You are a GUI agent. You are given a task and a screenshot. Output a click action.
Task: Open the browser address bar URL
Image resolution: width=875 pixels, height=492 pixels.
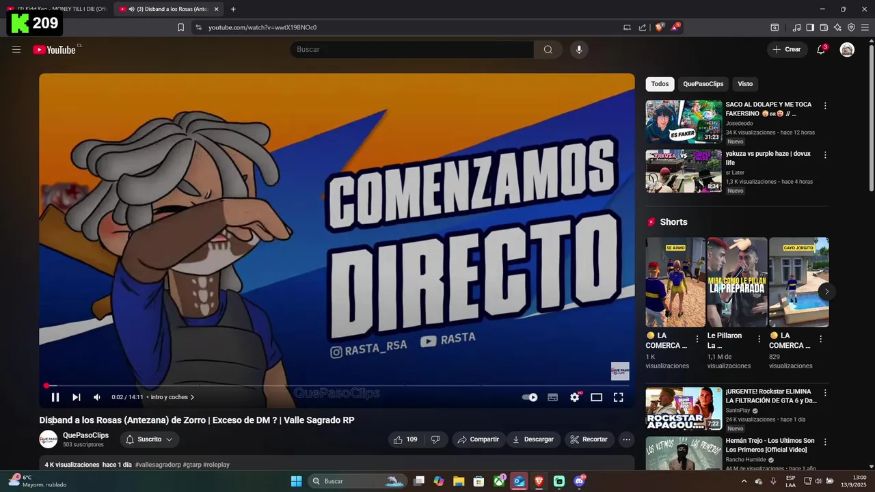click(x=262, y=27)
